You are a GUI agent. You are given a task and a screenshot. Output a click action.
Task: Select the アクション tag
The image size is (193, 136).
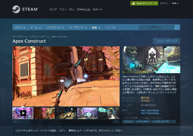point(128,122)
